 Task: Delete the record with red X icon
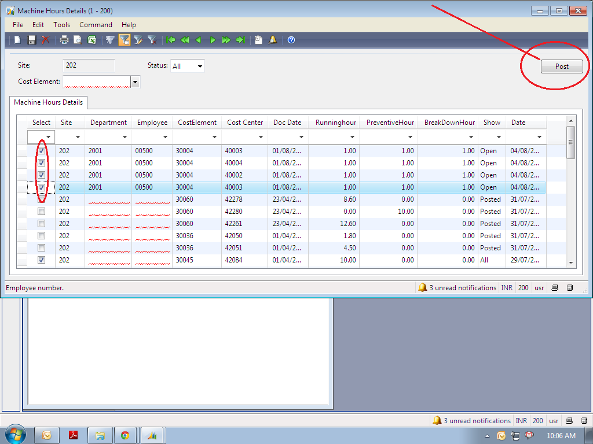[46, 40]
